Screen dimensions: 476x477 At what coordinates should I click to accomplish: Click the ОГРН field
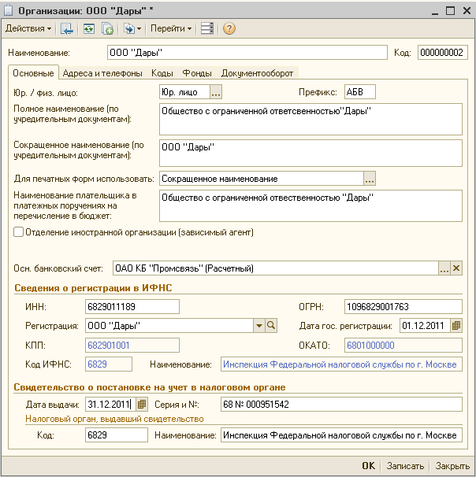tap(403, 307)
